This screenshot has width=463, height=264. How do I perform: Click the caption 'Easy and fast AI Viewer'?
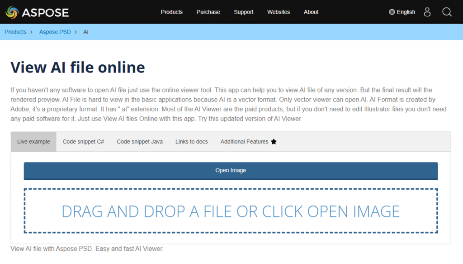point(129,249)
